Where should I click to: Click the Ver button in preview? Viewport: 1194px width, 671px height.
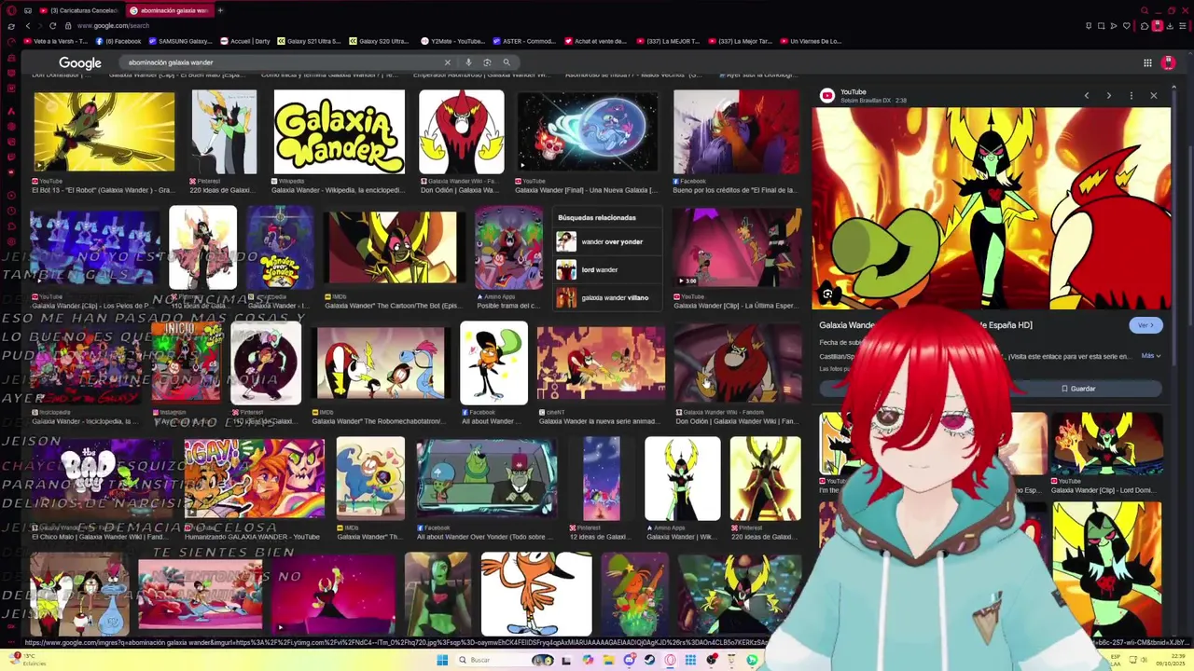pyautogui.click(x=1145, y=325)
